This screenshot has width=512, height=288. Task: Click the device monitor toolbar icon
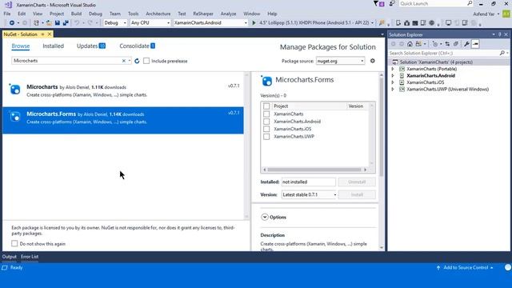[x=448, y=23]
